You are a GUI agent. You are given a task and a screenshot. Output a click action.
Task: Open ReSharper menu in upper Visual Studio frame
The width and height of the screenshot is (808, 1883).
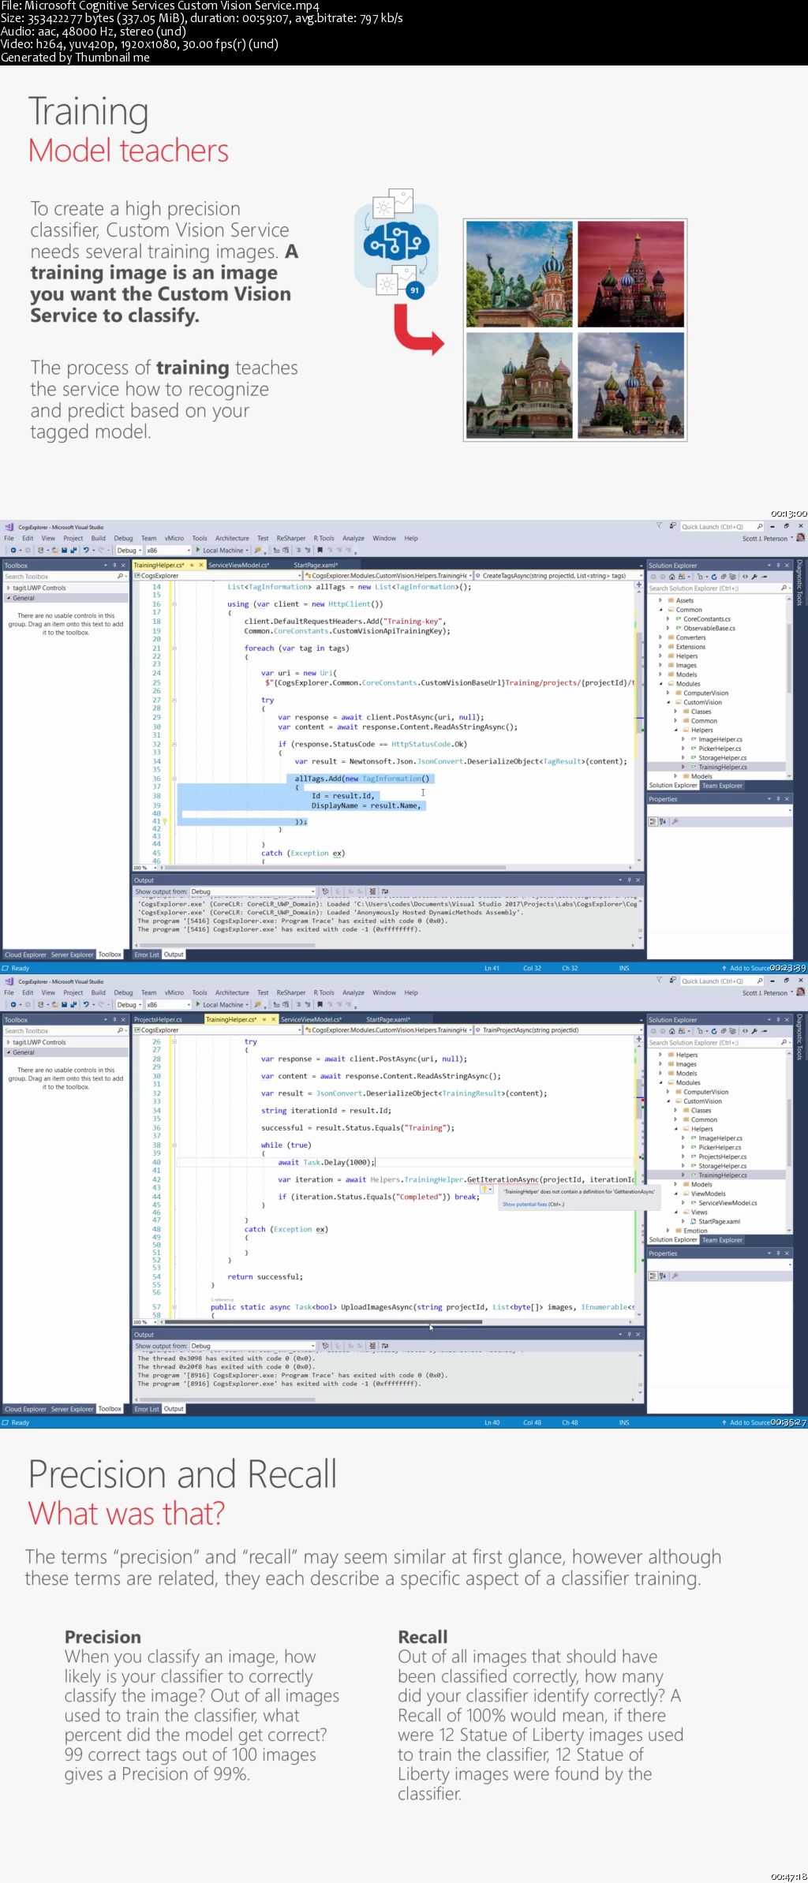click(291, 538)
